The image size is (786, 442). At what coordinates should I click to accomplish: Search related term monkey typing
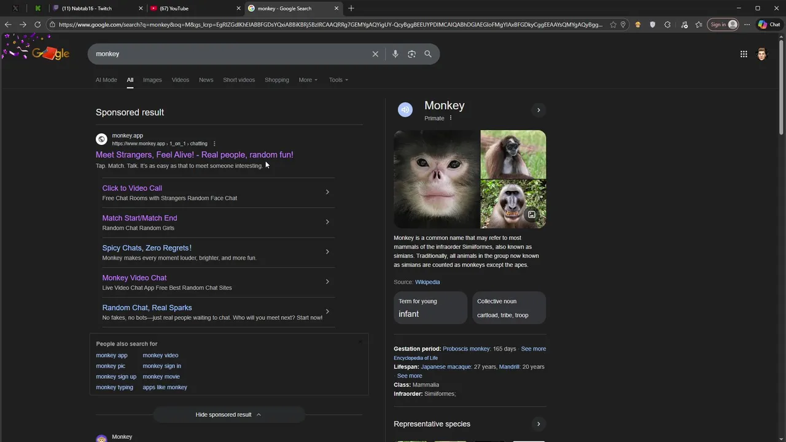114,387
